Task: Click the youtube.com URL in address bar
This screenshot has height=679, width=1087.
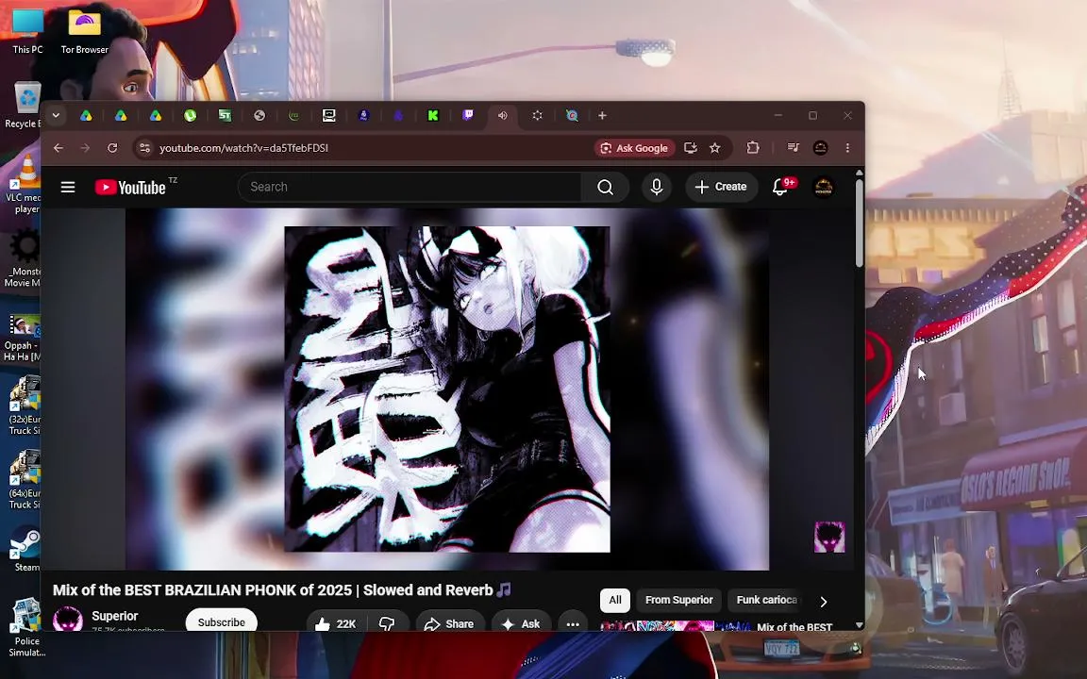Action: pos(243,147)
